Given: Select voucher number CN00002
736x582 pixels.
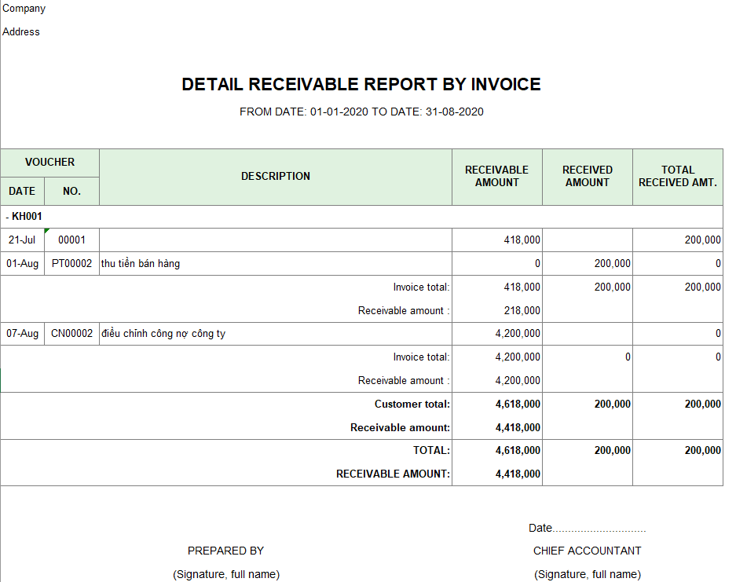Looking at the screenshot, I should pyautogui.click(x=71, y=334).
